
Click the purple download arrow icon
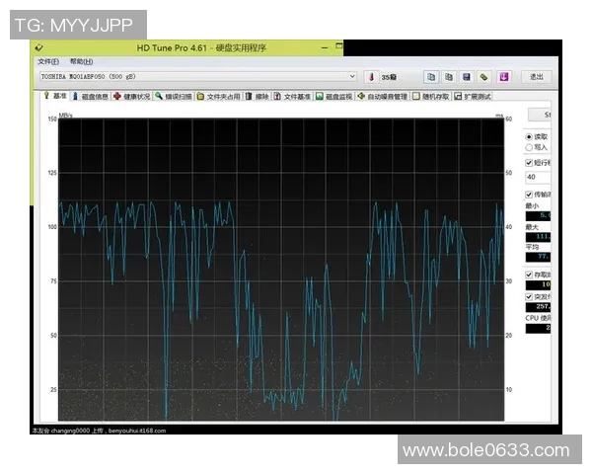click(503, 76)
